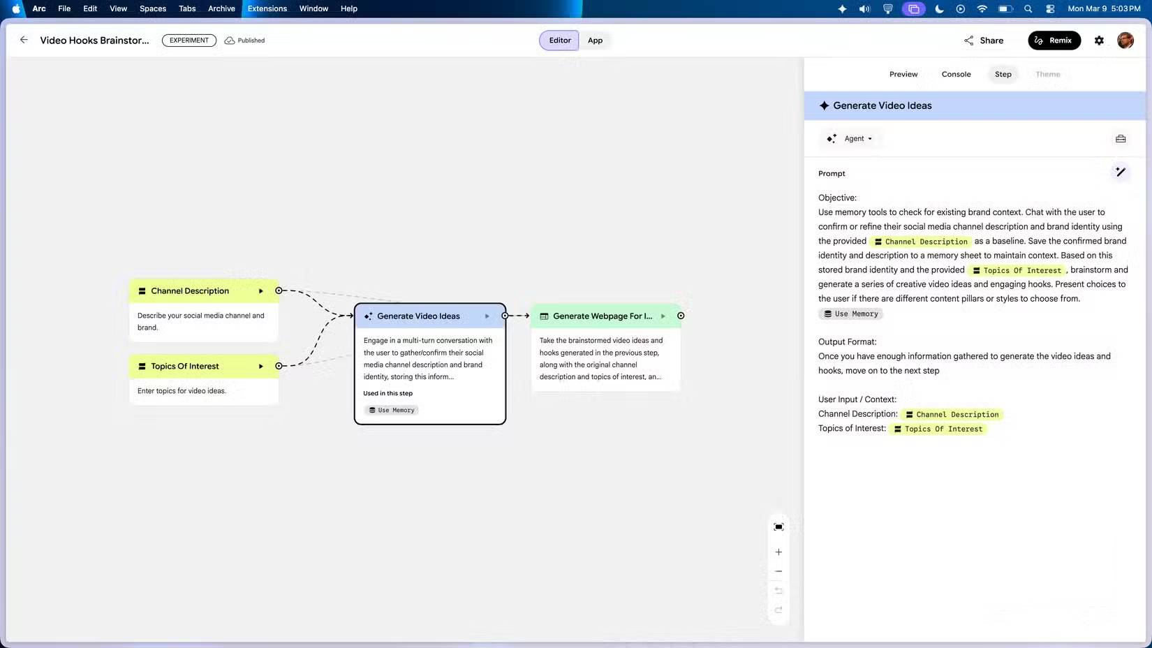The width and height of the screenshot is (1152, 648).
Task: Open the toolbox icon in step panel
Action: [1121, 138]
